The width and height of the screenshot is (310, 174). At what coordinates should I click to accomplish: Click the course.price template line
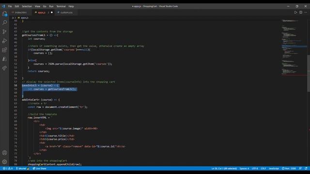pyautogui.click(x=57, y=139)
